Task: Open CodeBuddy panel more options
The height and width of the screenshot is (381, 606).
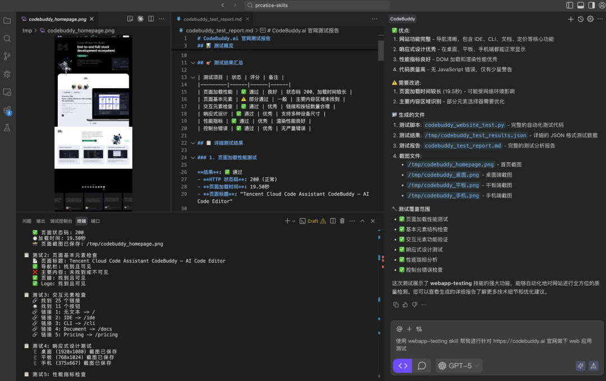Action: 600,19
